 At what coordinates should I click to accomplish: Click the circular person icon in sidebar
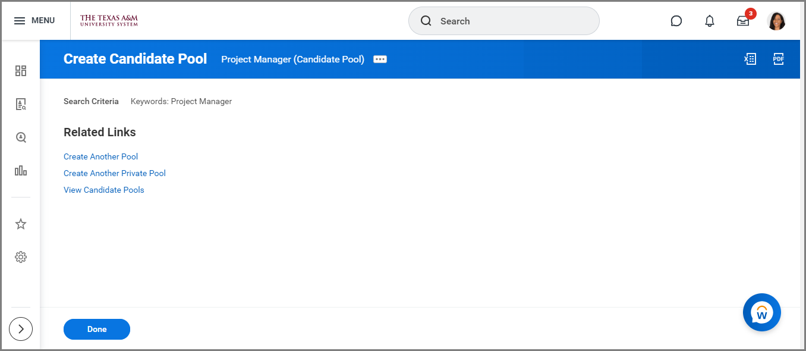click(21, 137)
